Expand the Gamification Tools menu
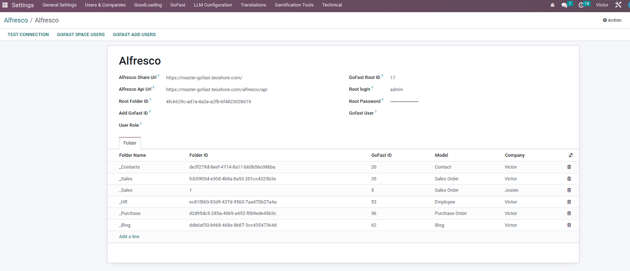630x271 pixels. (294, 5)
